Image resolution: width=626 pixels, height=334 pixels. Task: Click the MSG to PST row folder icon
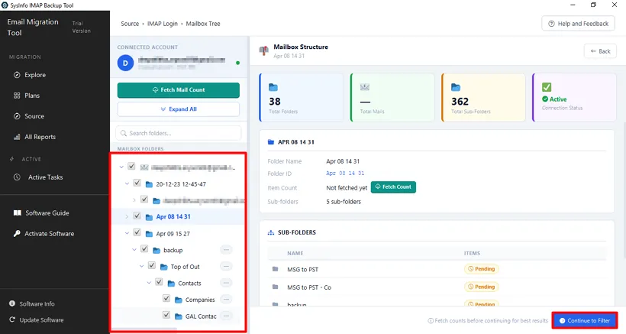tap(275, 269)
